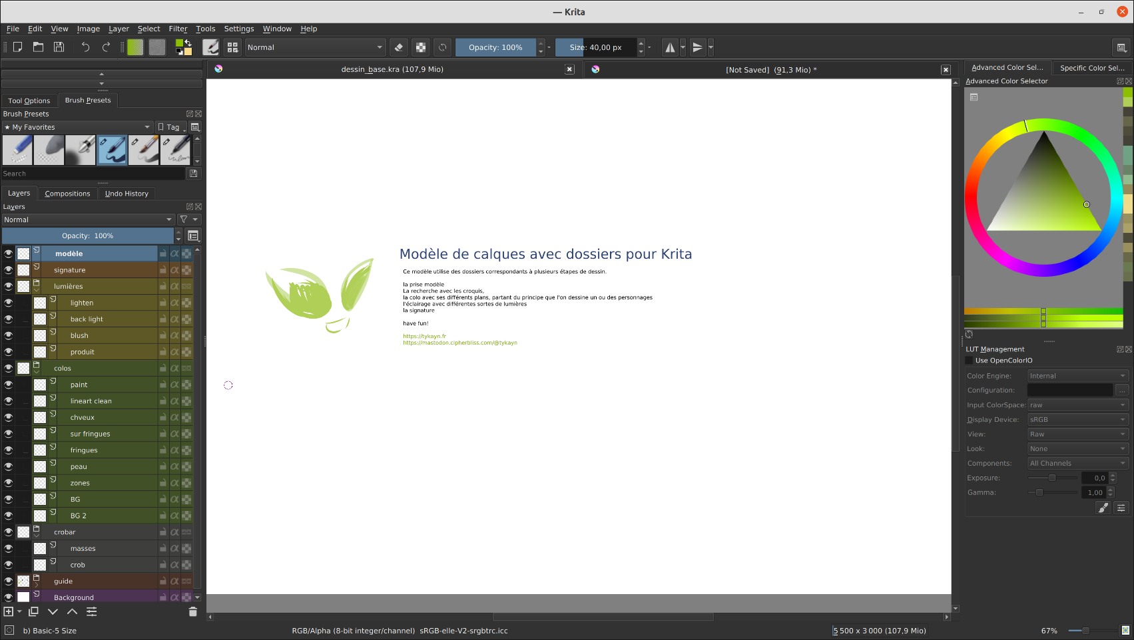Viewport: 1134px width, 640px height.
Task: Close the Not Saved document tab
Action: (x=946, y=70)
